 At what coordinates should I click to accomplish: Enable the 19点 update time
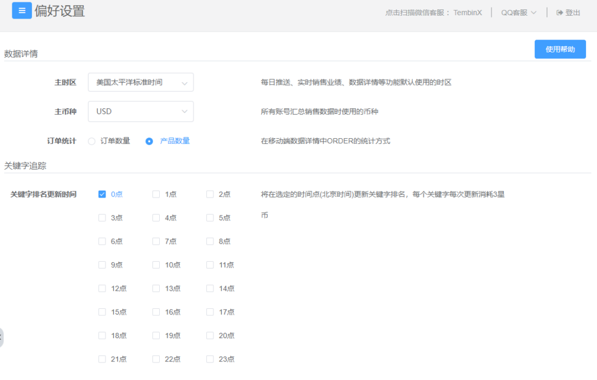pos(156,336)
